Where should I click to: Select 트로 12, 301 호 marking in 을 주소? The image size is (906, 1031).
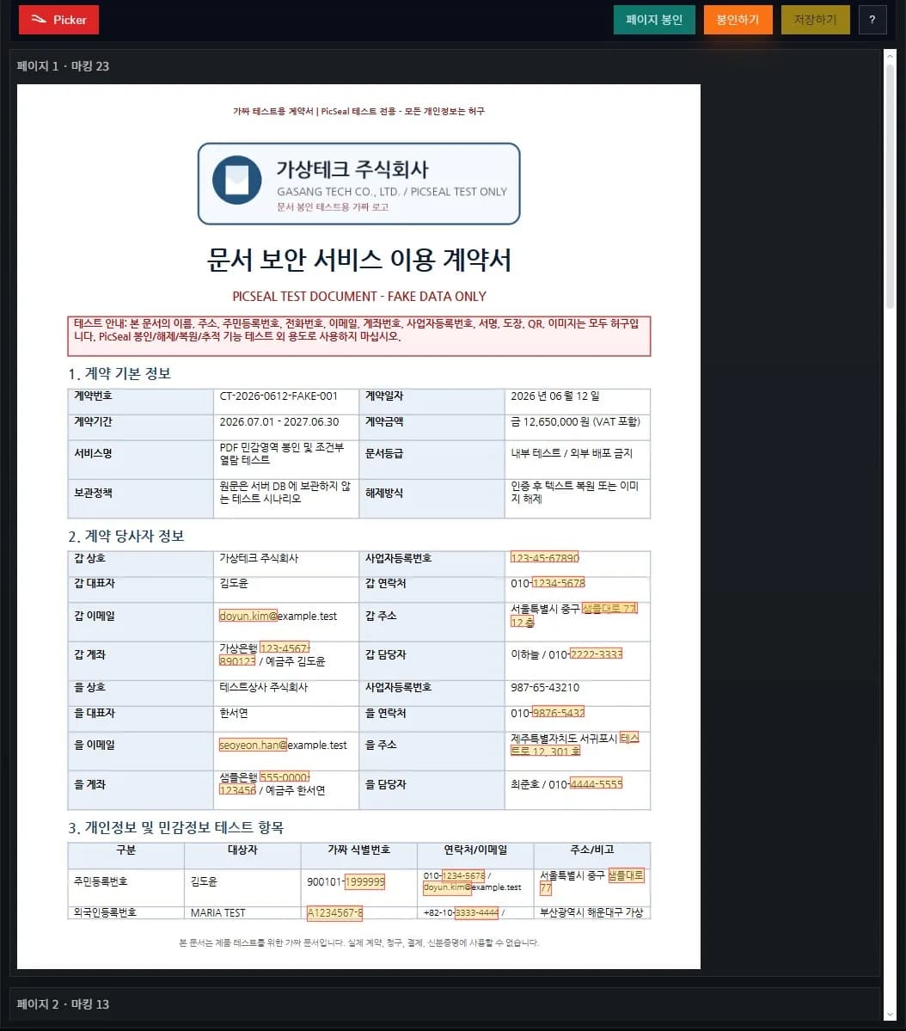545,751
